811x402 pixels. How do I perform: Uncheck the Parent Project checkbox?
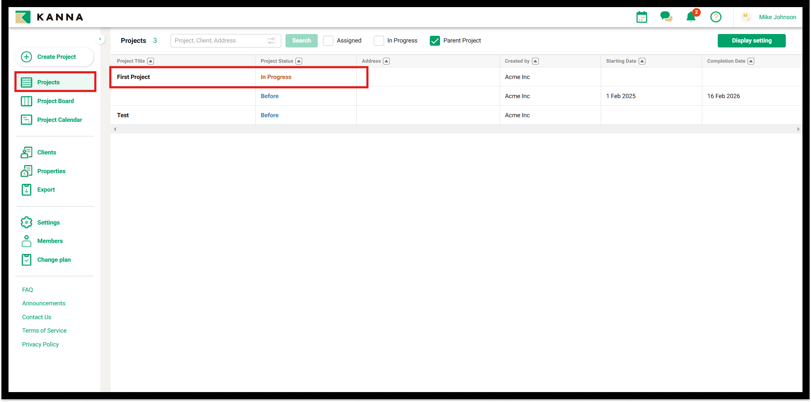click(435, 41)
